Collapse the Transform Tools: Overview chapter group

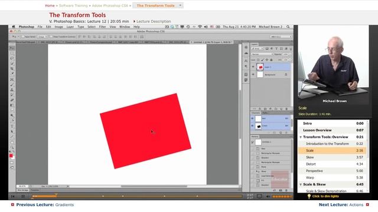coord(301,137)
